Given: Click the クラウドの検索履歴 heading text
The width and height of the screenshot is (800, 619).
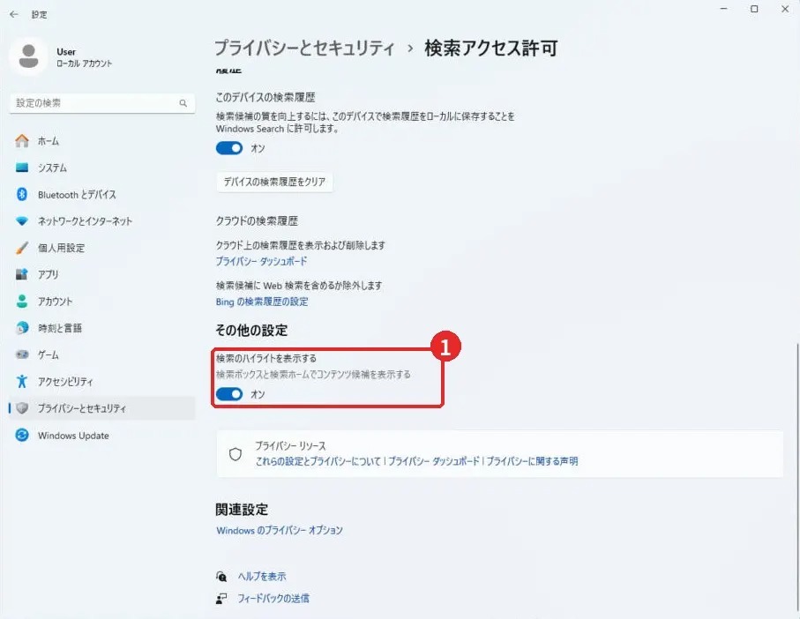Looking at the screenshot, I should [257, 220].
